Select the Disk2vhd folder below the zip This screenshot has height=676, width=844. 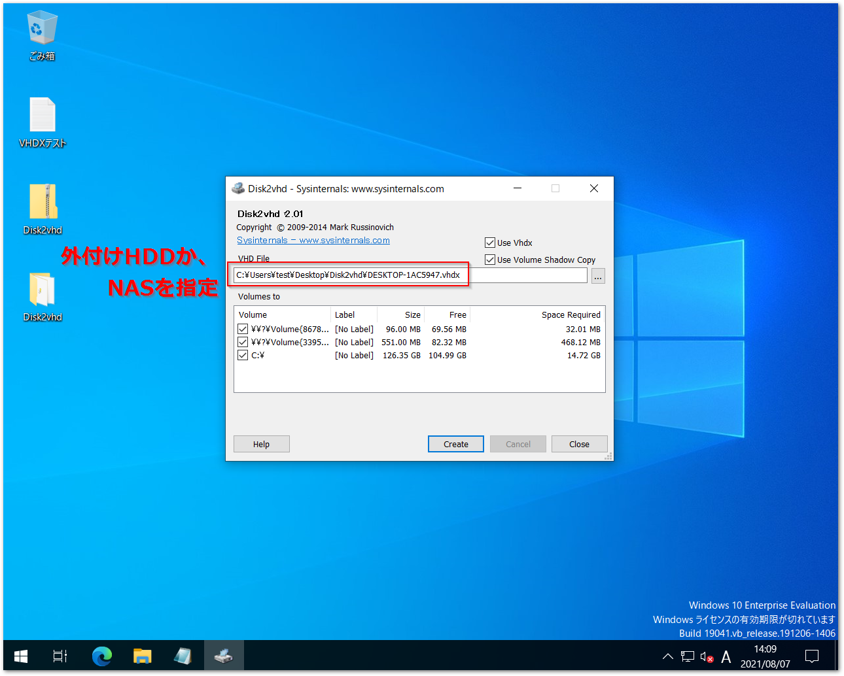point(43,296)
